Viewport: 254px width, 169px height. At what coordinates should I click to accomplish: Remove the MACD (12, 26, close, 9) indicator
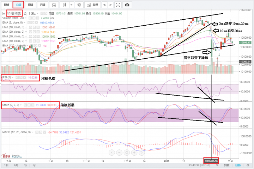pos(44,132)
